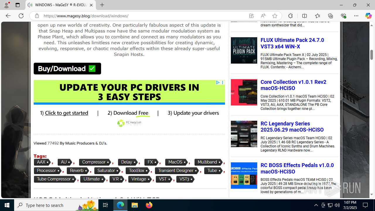View site information via the lock icon
This screenshot has height=211, width=375.
tap(37, 16)
